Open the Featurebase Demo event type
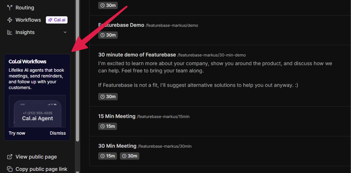 [121, 25]
